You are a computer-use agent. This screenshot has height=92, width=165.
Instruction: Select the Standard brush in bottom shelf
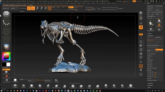[15, 86]
